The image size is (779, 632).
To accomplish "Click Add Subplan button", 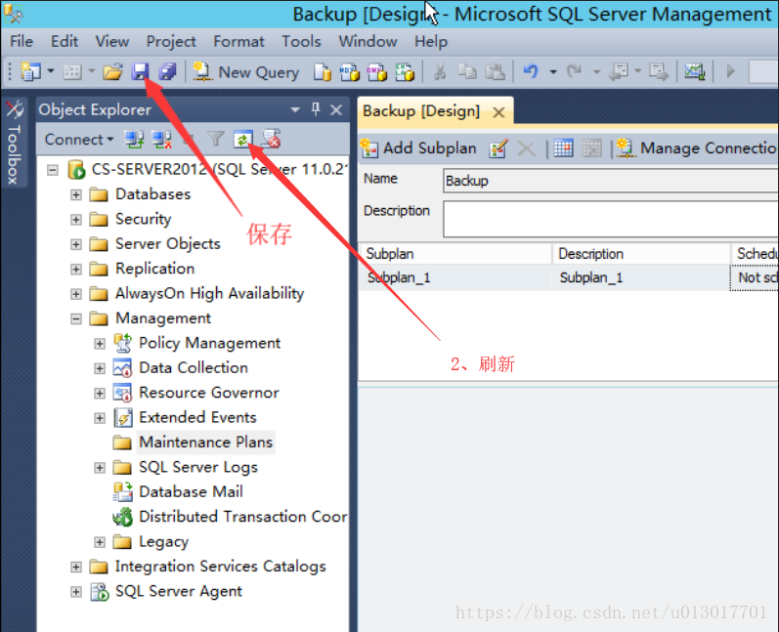I will pyautogui.click(x=417, y=147).
